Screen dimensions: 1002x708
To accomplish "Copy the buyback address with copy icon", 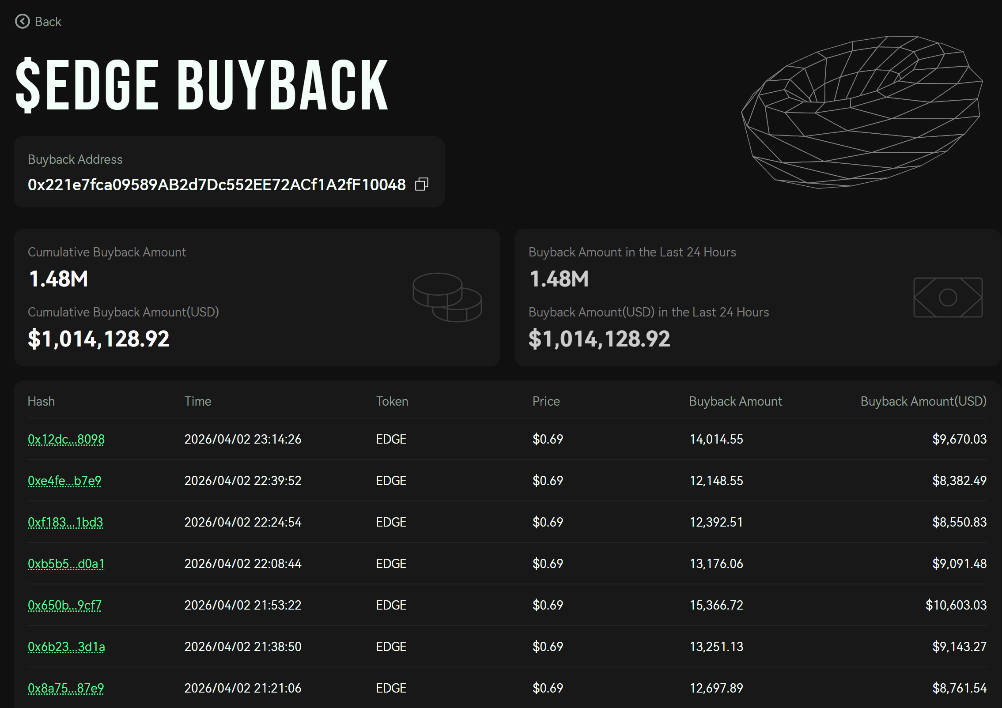I will 422,185.
